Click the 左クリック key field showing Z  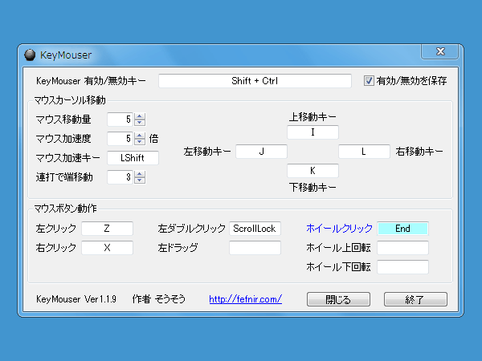pos(107,229)
